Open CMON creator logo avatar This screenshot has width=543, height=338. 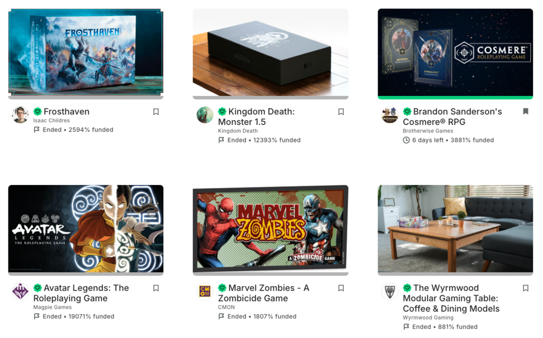pyautogui.click(x=205, y=291)
